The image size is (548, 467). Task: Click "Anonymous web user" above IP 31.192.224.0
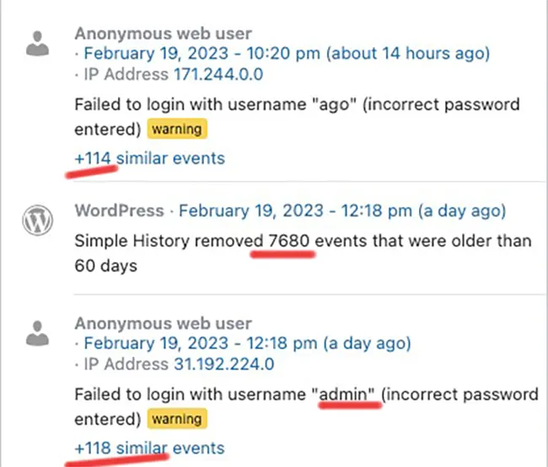[164, 323]
